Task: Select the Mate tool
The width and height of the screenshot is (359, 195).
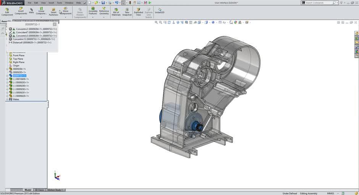Action: [31, 10]
